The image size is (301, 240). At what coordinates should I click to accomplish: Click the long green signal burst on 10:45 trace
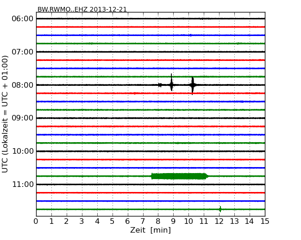click(179, 176)
